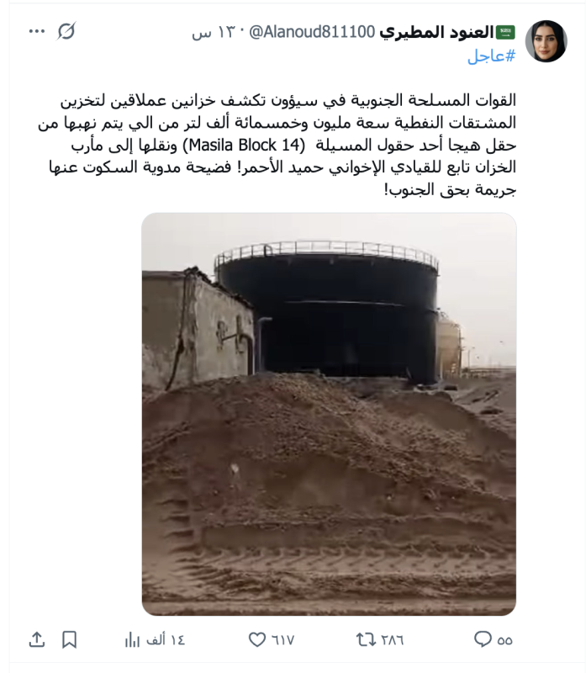Open the oil tank video thumbnail
The height and width of the screenshot is (673, 586).
(x=329, y=414)
